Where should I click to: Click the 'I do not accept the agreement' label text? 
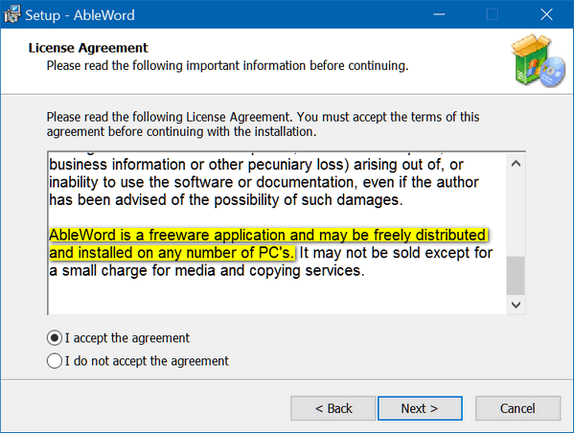[x=147, y=361]
